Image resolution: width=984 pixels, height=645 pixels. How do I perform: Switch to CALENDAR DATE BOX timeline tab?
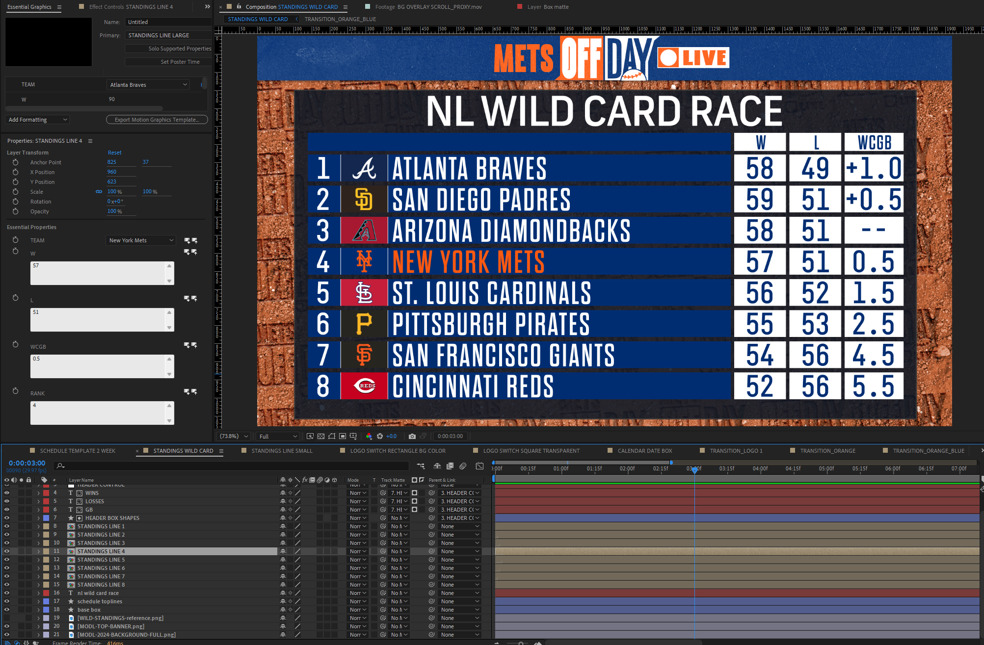644,451
